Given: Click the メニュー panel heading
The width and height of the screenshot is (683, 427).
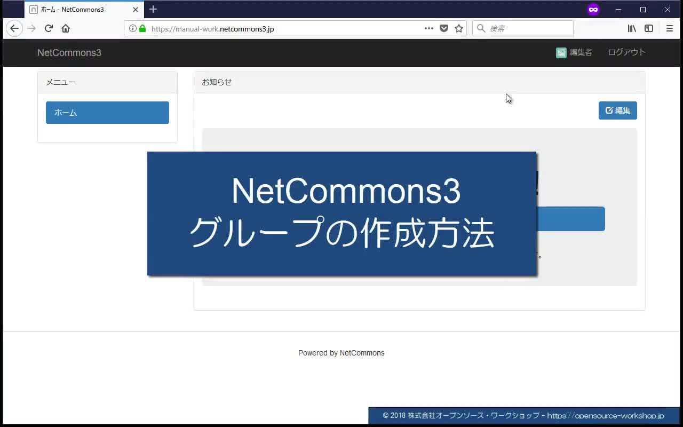Looking at the screenshot, I should click(x=107, y=82).
